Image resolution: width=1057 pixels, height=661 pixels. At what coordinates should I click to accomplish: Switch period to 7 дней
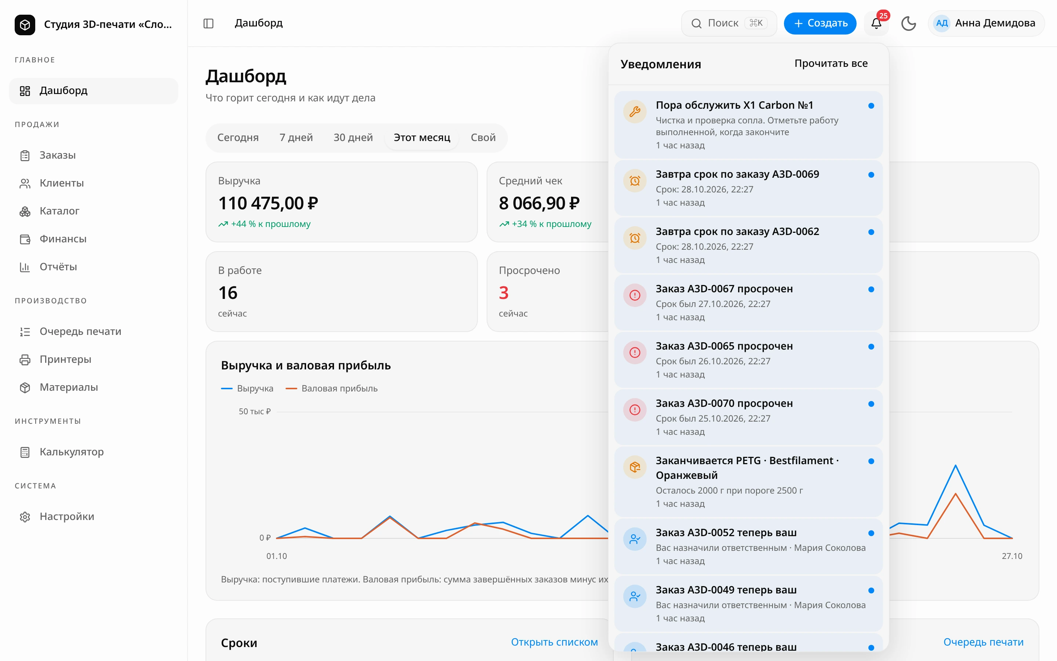(296, 138)
